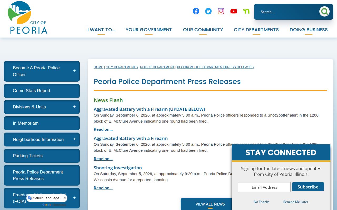Click the POLICE DEPARTMENT breadcrumb link
The width and height of the screenshot is (337, 210).
[157, 67]
